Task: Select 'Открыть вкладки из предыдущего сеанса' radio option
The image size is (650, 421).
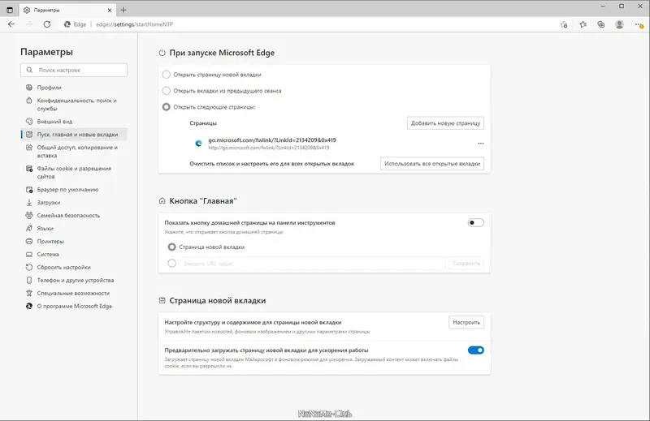Action: coord(167,91)
